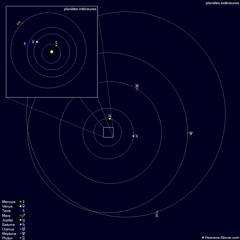
Task: Click 'Saturne' in the legend
Action: [8, 224]
